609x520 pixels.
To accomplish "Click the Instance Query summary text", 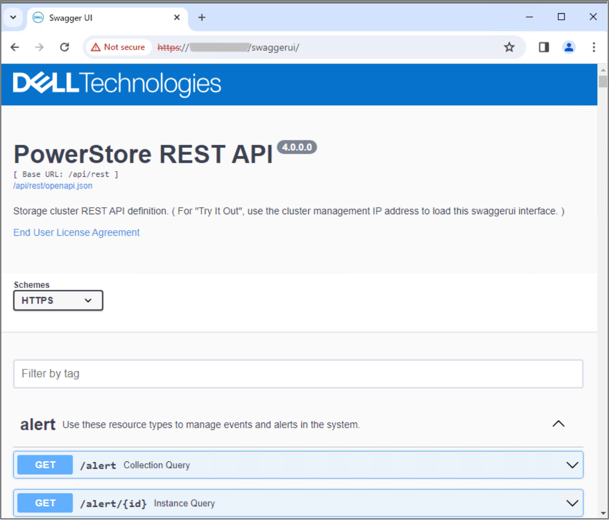I will coord(184,503).
